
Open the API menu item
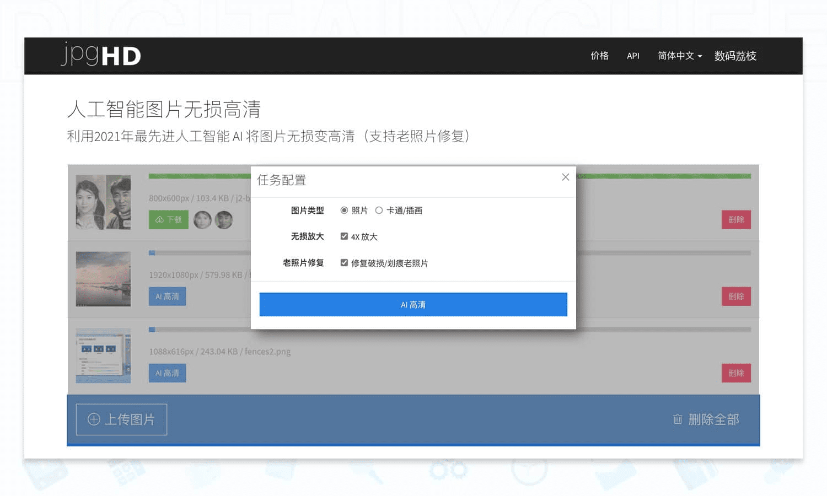(633, 56)
